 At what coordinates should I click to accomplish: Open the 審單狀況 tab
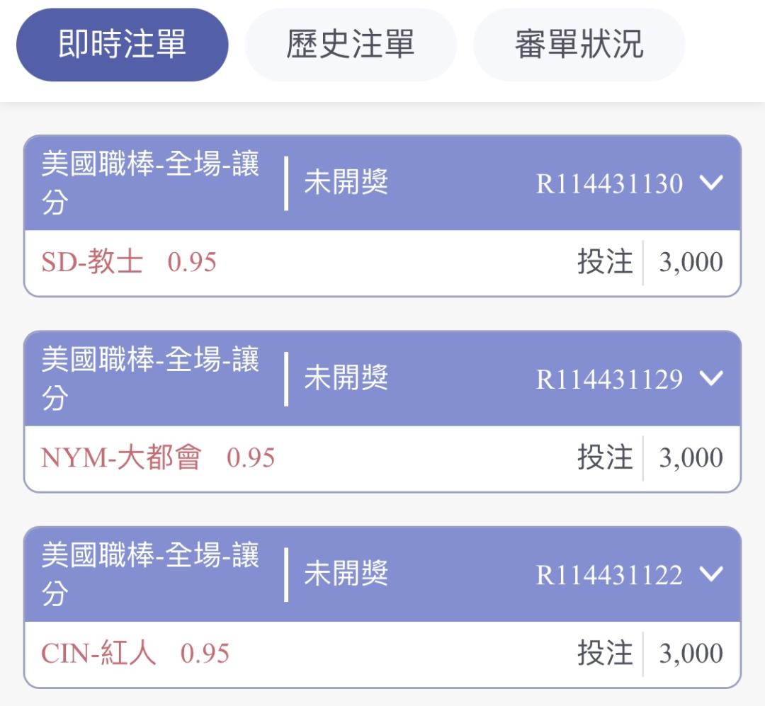coord(579,45)
